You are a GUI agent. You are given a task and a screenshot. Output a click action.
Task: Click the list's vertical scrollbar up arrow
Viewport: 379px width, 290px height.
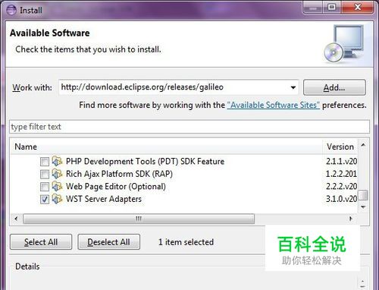point(363,145)
